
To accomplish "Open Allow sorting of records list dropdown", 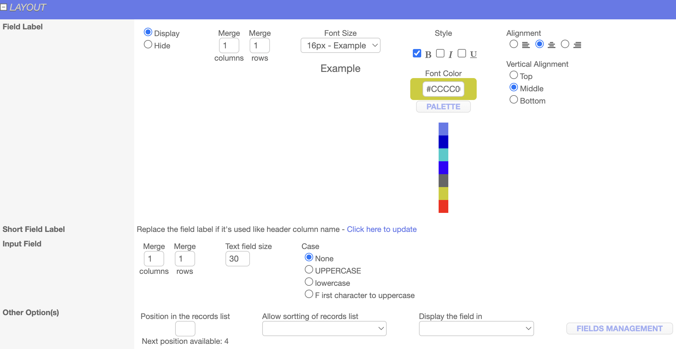I will pos(324,328).
